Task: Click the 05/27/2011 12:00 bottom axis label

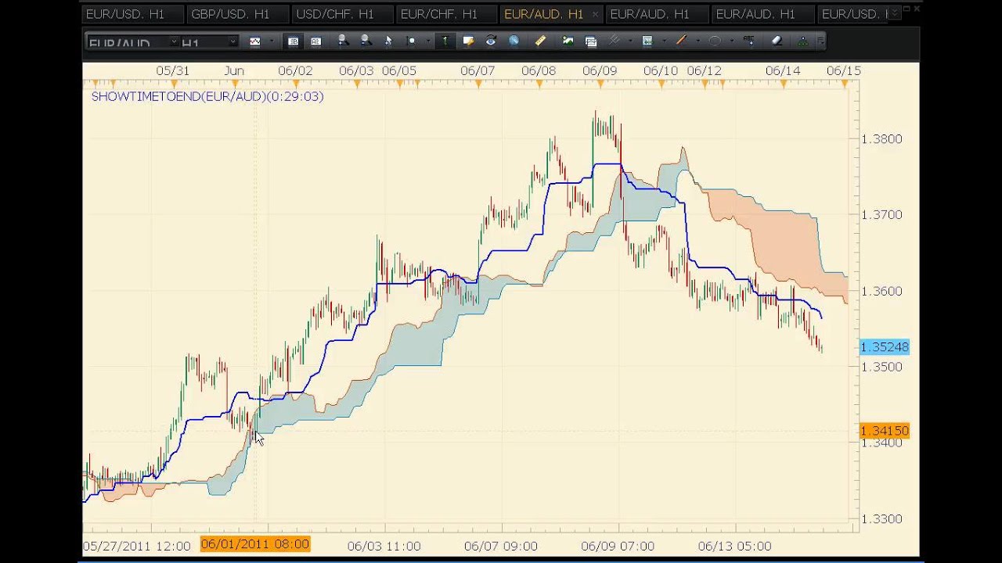Action: point(137,546)
